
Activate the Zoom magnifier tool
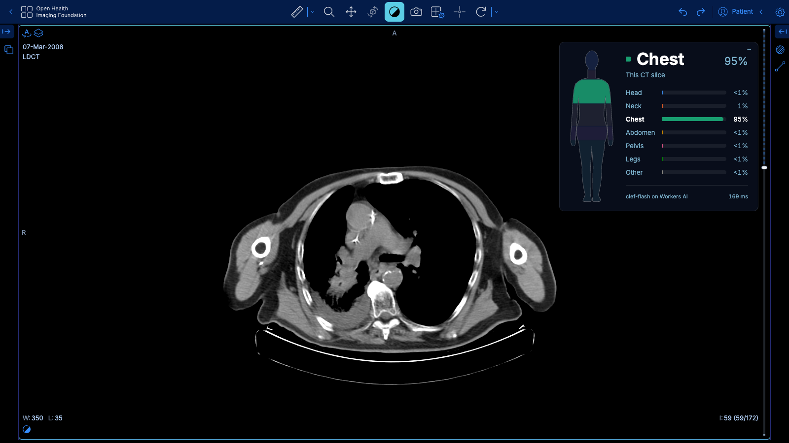[x=329, y=12]
